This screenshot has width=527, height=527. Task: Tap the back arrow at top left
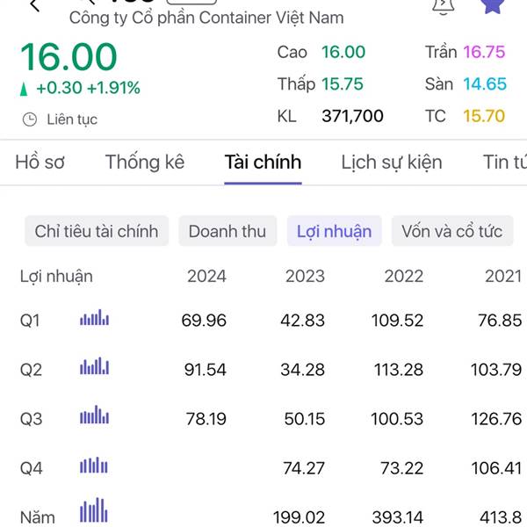click(x=35, y=5)
